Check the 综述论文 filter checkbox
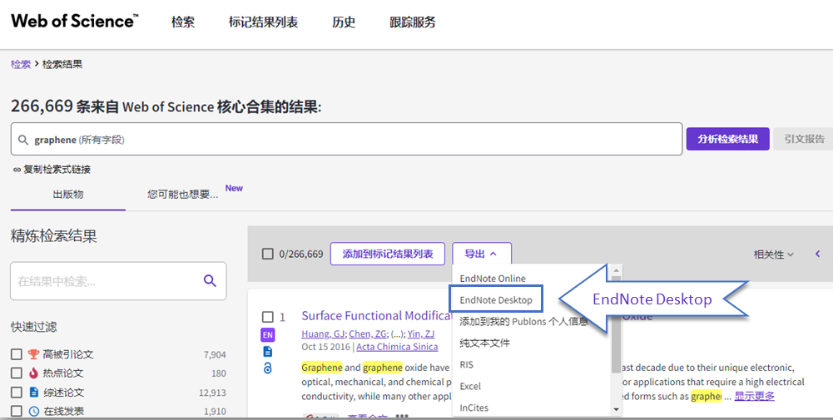The width and height of the screenshot is (833, 420). tap(17, 393)
